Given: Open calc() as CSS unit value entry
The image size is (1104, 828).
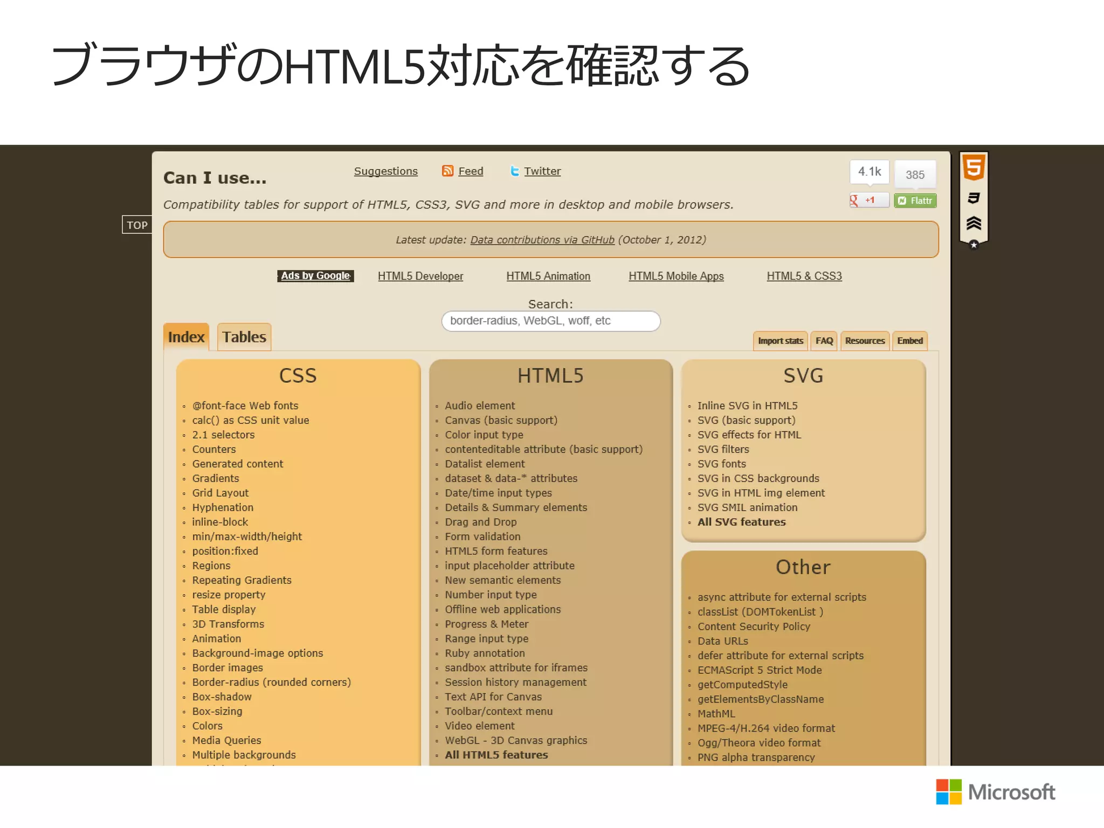Looking at the screenshot, I should click(251, 420).
